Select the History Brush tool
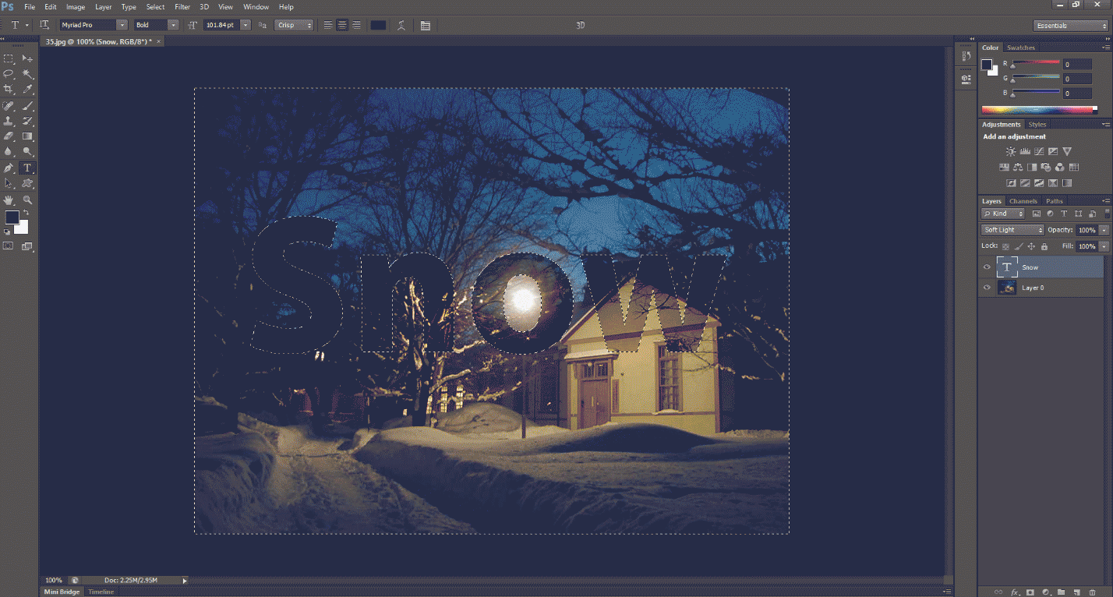 (27, 121)
